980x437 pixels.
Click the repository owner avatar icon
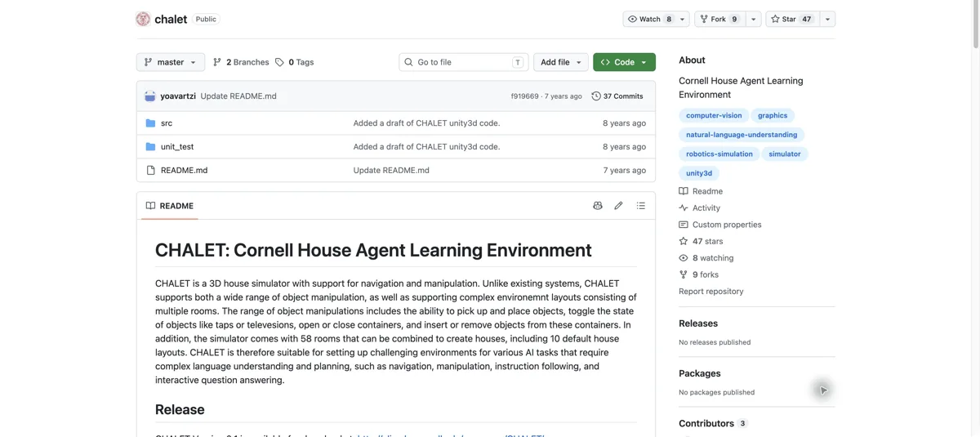click(143, 19)
